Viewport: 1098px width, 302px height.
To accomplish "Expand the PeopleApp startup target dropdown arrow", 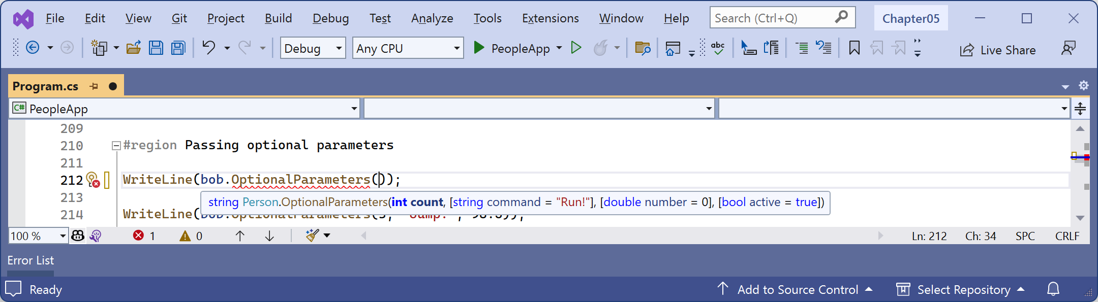I will click(559, 48).
